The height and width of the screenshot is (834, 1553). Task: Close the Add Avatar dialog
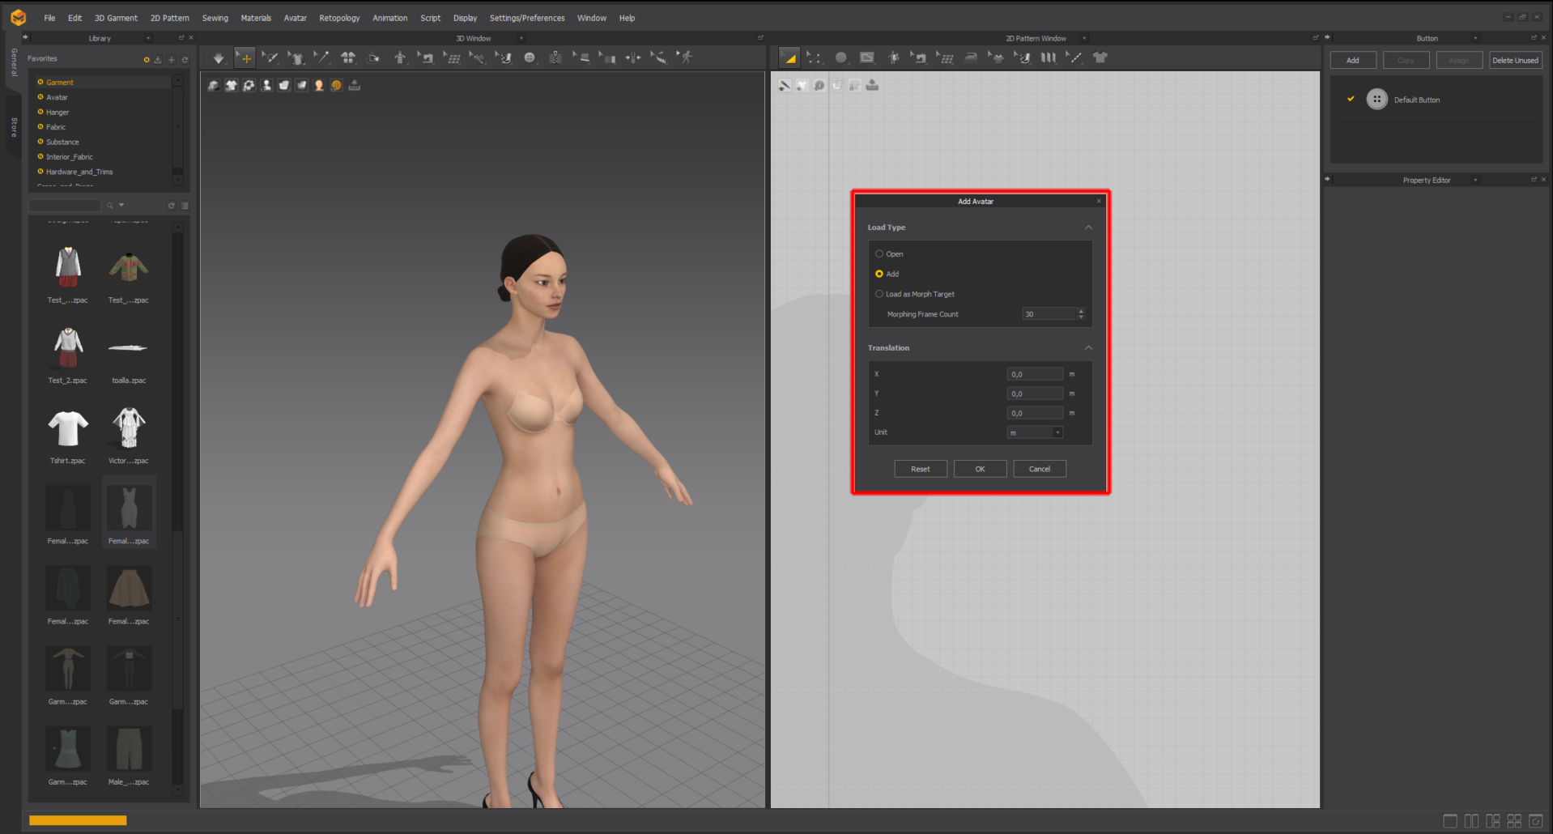tap(1099, 202)
